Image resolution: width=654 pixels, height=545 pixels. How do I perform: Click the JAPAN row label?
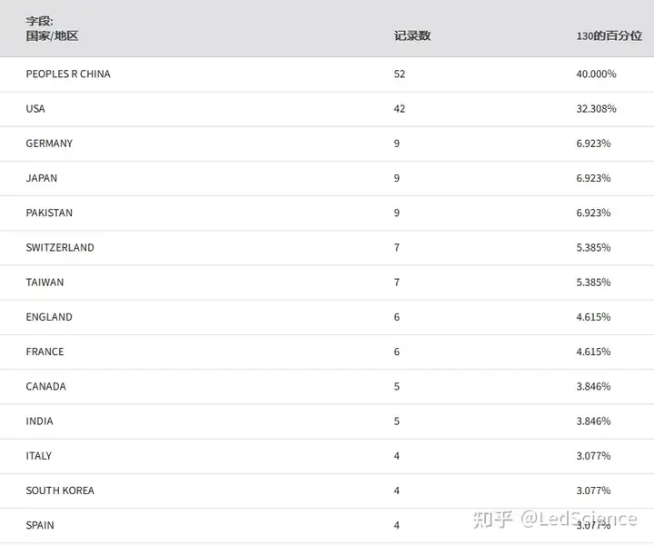pos(41,178)
